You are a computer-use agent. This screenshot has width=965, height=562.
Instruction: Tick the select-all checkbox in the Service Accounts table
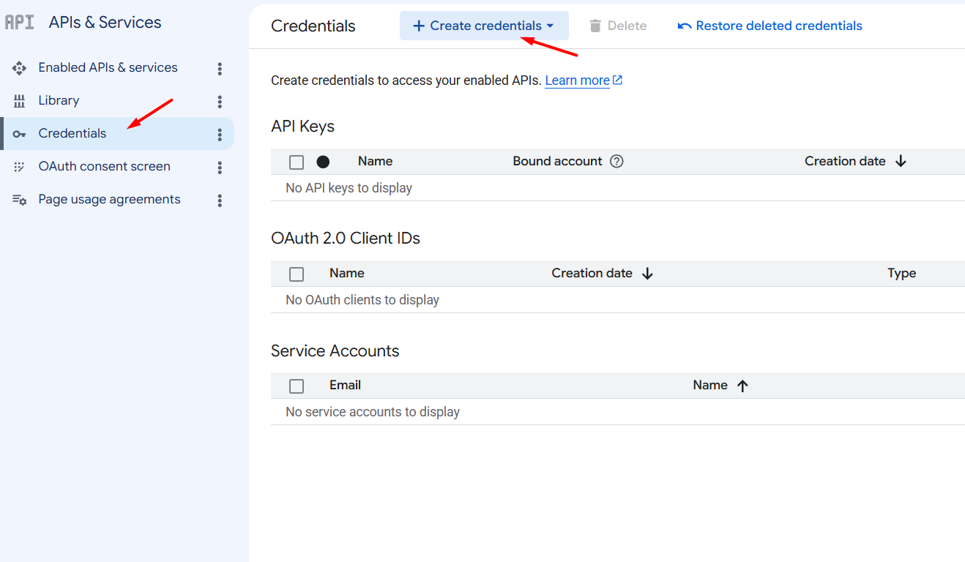(x=297, y=386)
